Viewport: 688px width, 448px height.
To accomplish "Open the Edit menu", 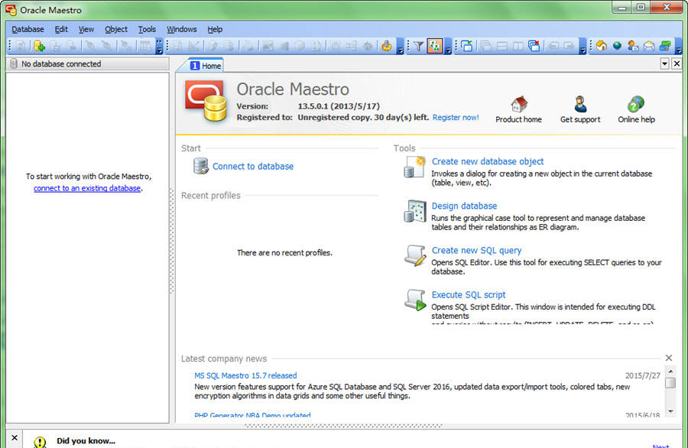I will click(61, 29).
